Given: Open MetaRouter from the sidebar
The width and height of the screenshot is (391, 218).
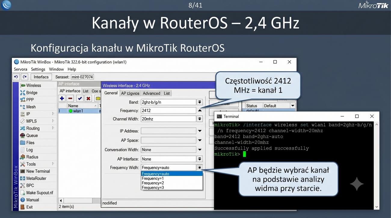Looking at the screenshot, I should tap(33, 178).
